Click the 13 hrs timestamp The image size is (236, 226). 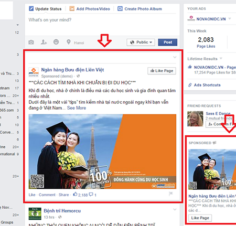click(x=49, y=217)
